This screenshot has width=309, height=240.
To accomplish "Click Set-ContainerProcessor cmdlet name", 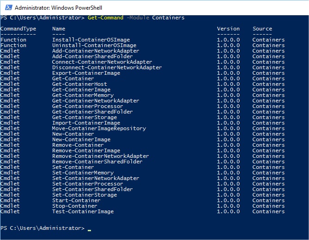I will 87,184.
